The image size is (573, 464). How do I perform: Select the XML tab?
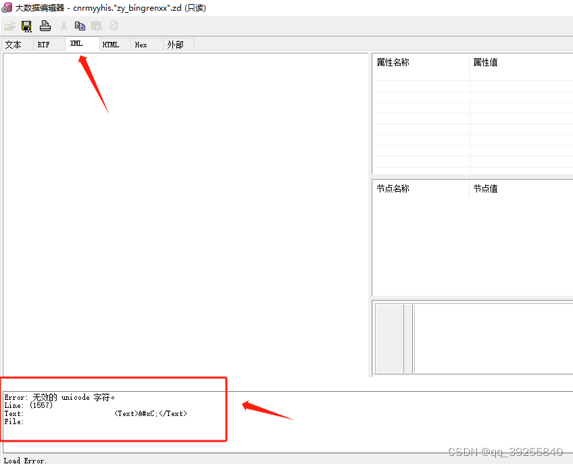click(x=82, y=43)
